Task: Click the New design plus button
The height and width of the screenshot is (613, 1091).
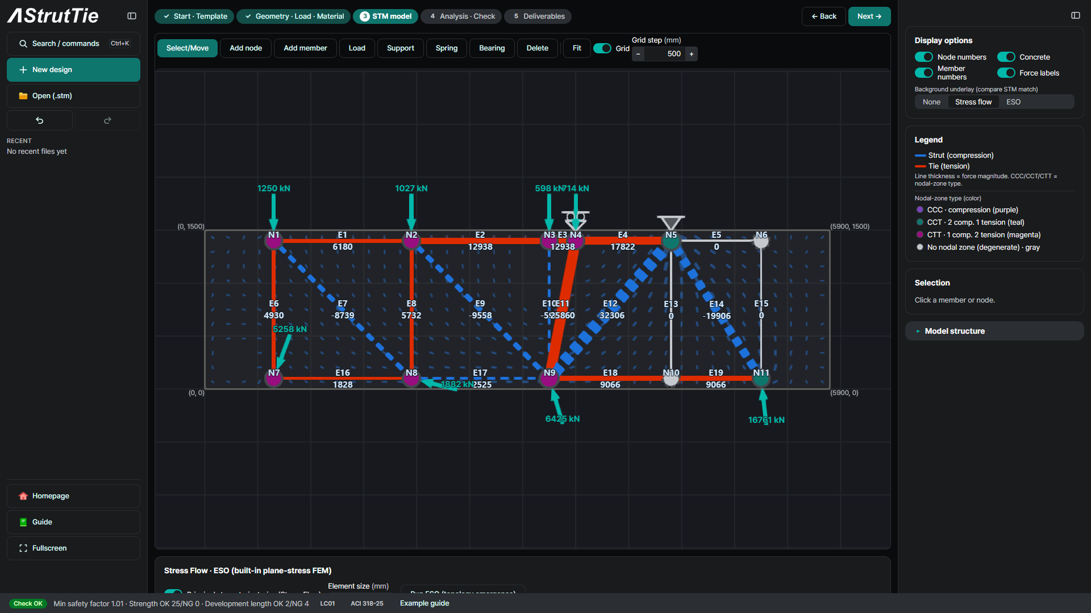Action: [73, 70]
